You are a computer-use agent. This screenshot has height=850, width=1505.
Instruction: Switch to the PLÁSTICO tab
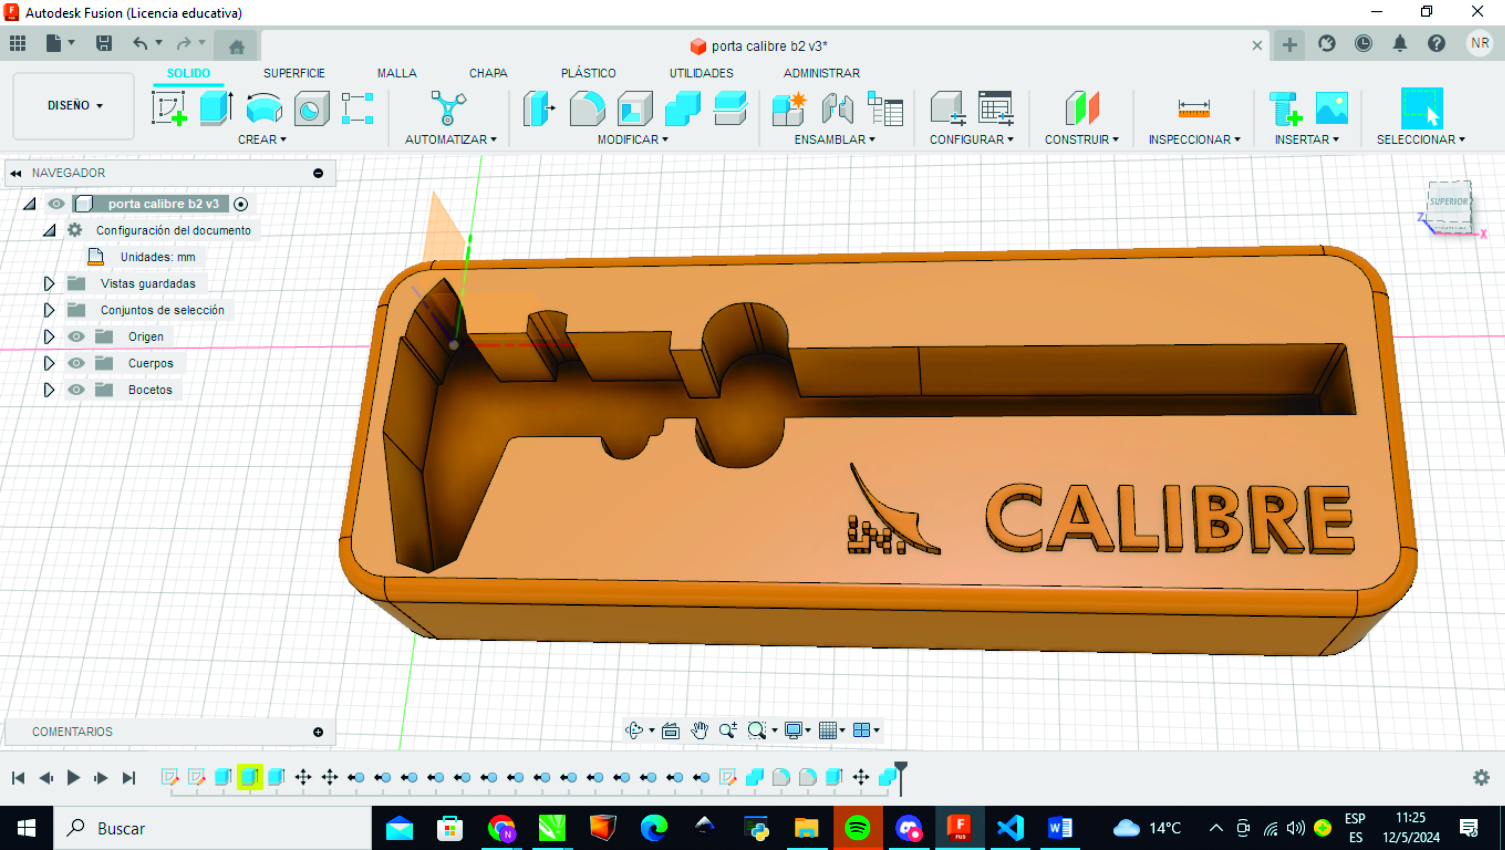coord(588,73)
